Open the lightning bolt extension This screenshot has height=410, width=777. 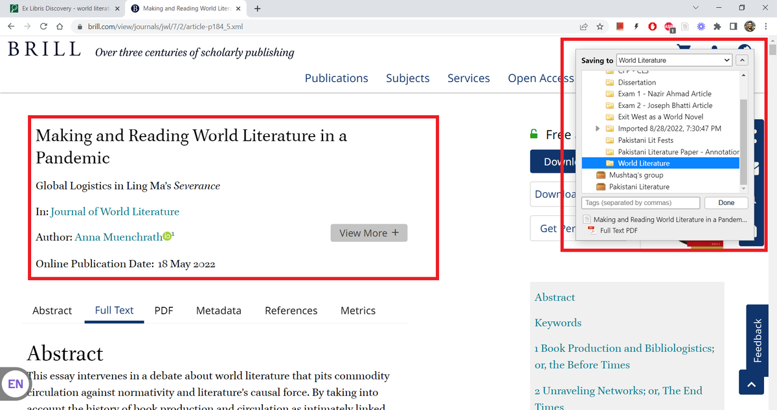click(636, 27)
